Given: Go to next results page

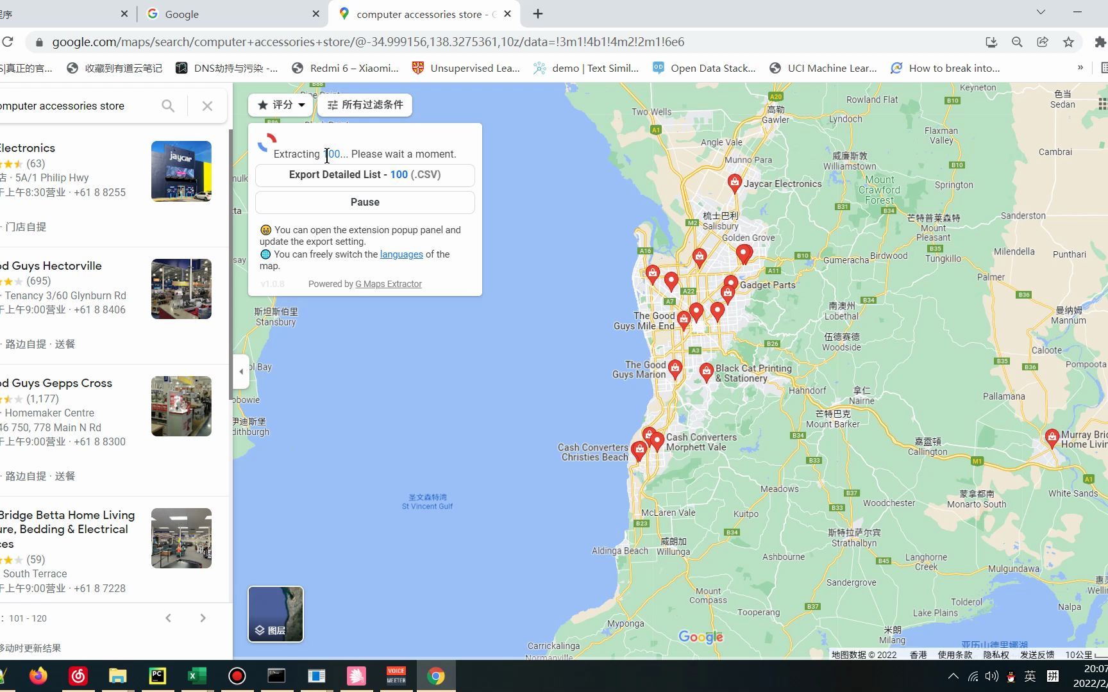Looking at the screenshot, I should (203, 618).
